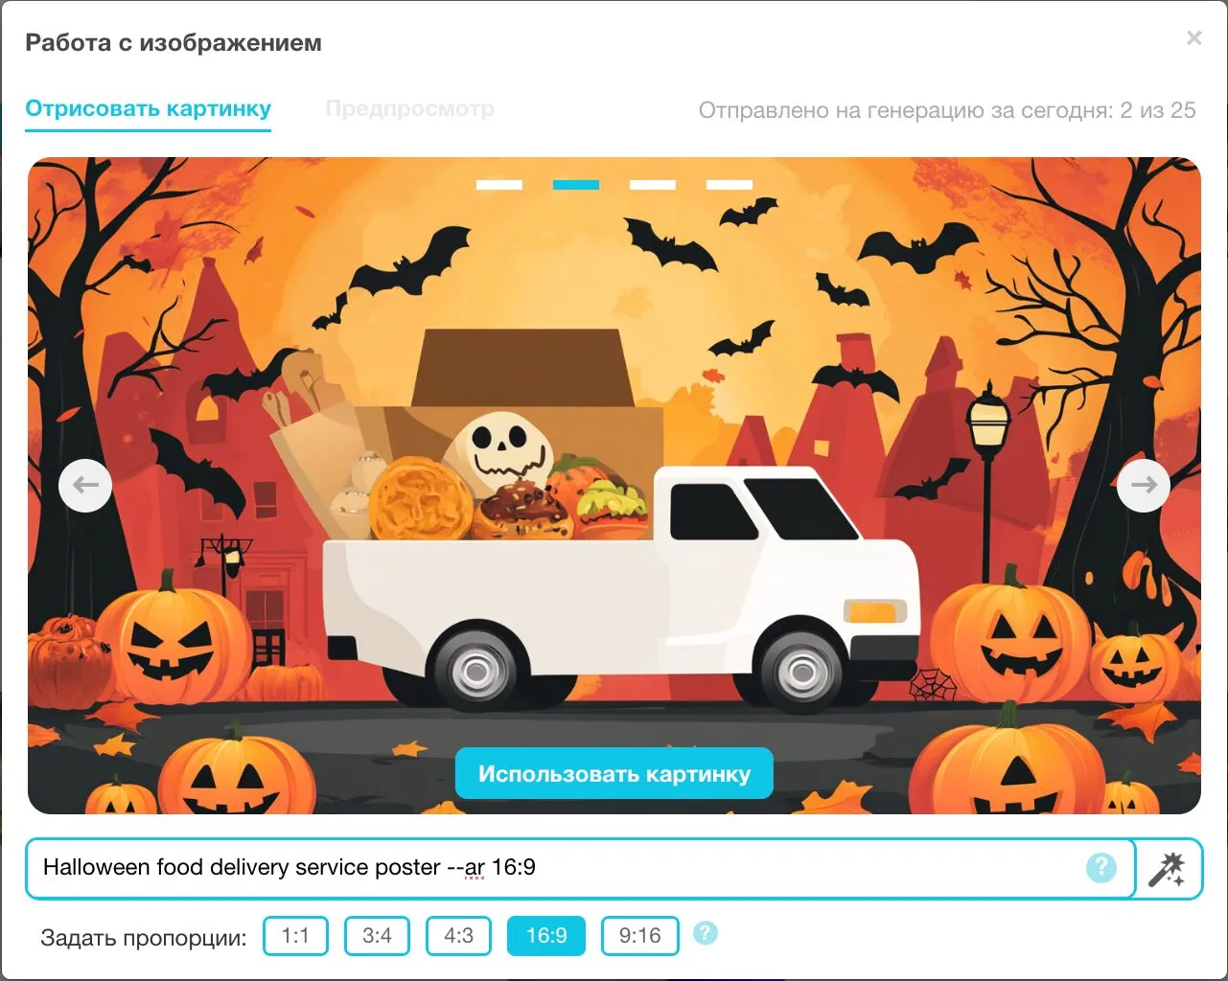The height and width of the screenshot is (981, 1228).
Task: Select the first carousel slide indicator
Action: [499, 185]
